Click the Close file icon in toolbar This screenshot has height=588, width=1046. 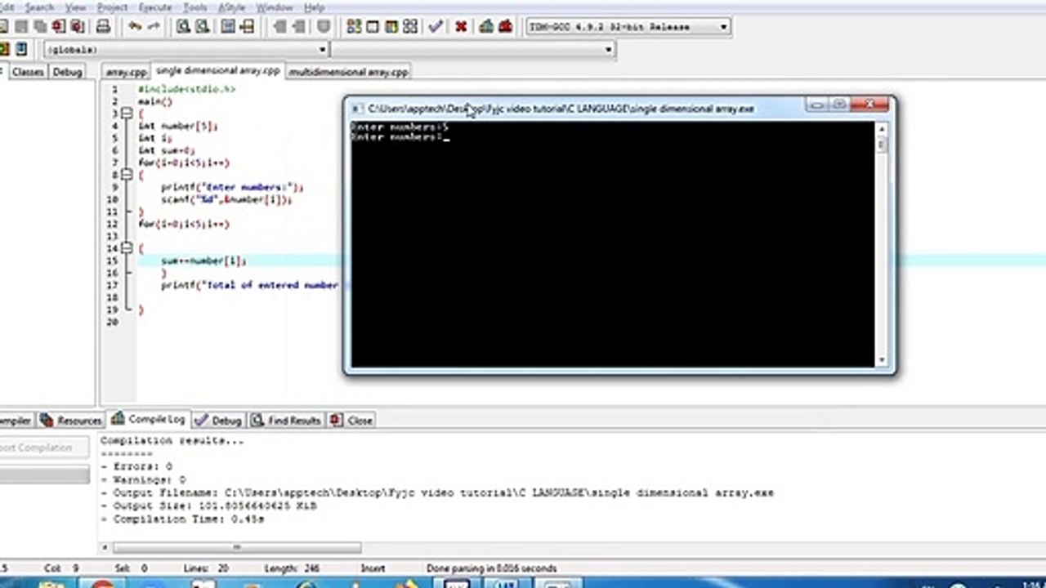click(59, 26)
